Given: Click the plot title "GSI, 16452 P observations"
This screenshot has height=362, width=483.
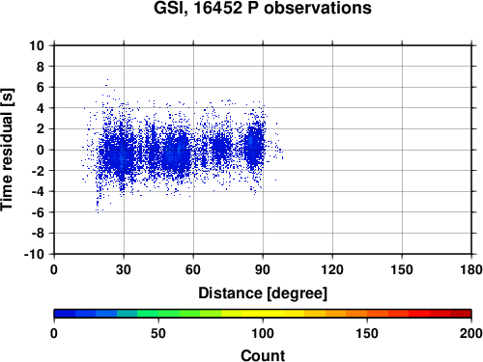Looking at the screenshot, I should (263, 8).
